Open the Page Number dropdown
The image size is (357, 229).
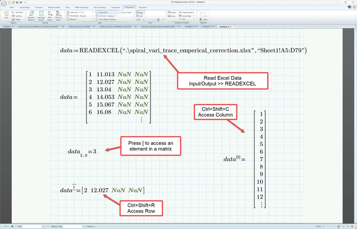[194, 12]
